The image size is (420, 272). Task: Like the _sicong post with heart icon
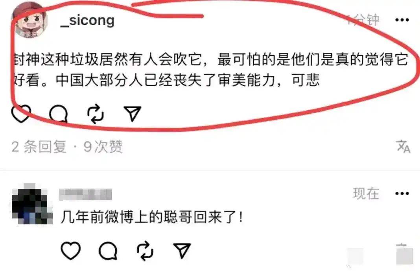click(x=21, y=114)
